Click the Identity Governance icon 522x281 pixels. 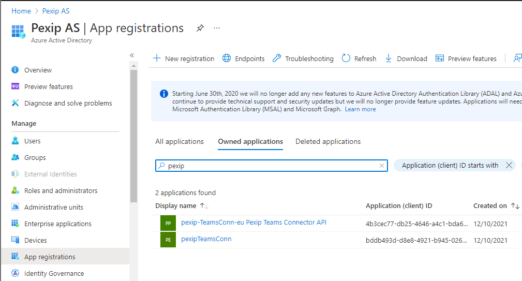tap(16, 273)
